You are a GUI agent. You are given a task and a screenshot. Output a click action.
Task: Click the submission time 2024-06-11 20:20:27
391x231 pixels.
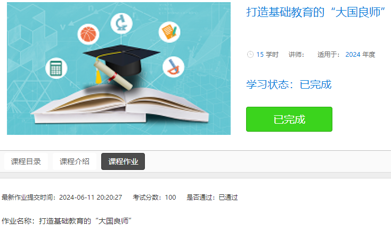(91, 198)
